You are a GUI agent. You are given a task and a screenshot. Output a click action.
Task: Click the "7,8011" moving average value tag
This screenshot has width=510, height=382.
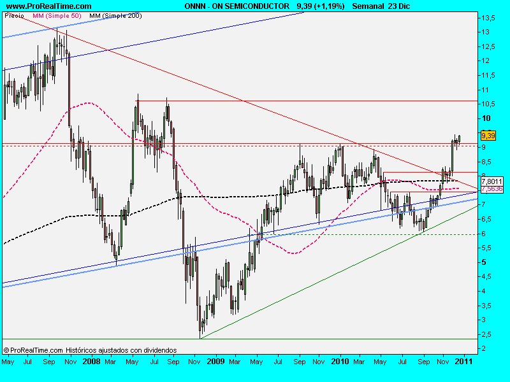492,181
